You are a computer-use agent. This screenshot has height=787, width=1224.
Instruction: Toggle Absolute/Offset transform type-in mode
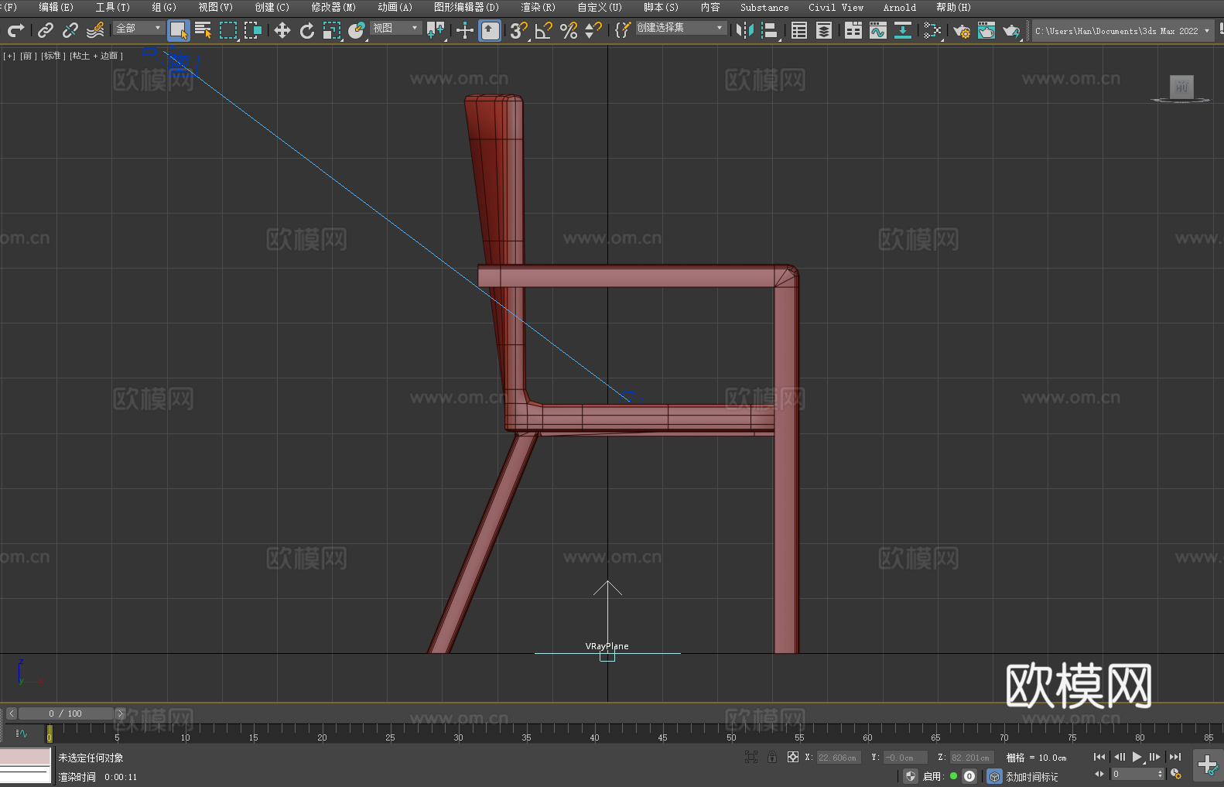click(x=792, y=757)
